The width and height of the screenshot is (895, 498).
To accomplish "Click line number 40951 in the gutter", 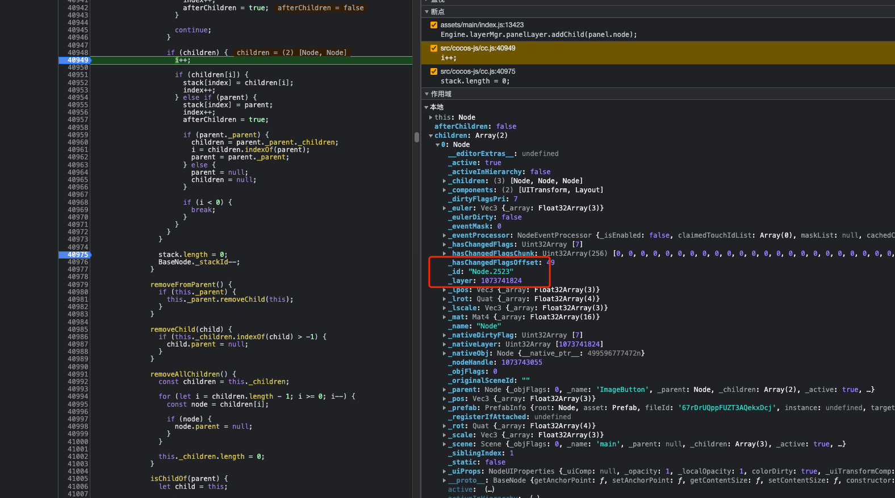I will pyautogui.click(x=77, y=75).
